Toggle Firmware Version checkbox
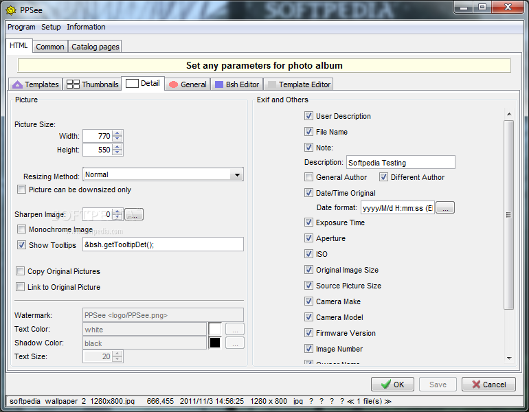Screen dimensions: 529x412 (x=308, y=333)
